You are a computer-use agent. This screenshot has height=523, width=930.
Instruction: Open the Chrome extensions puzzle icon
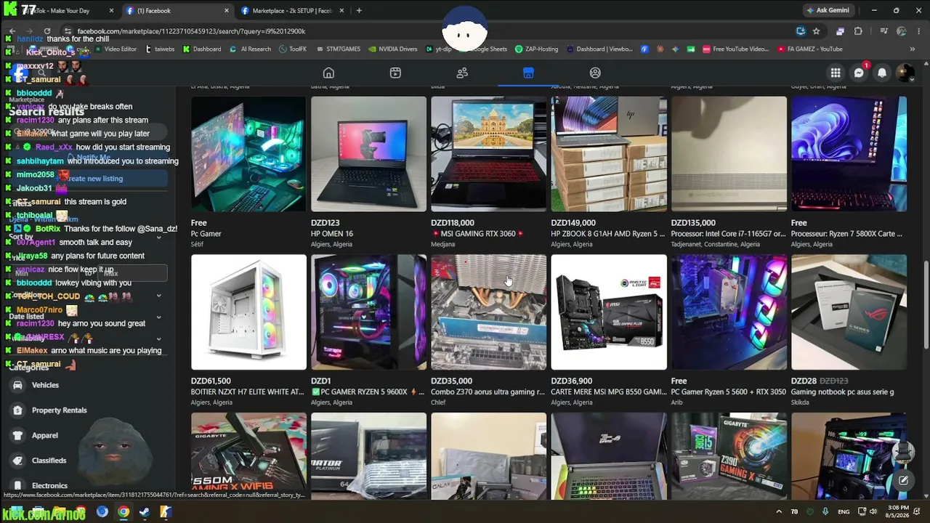[858, 31]
